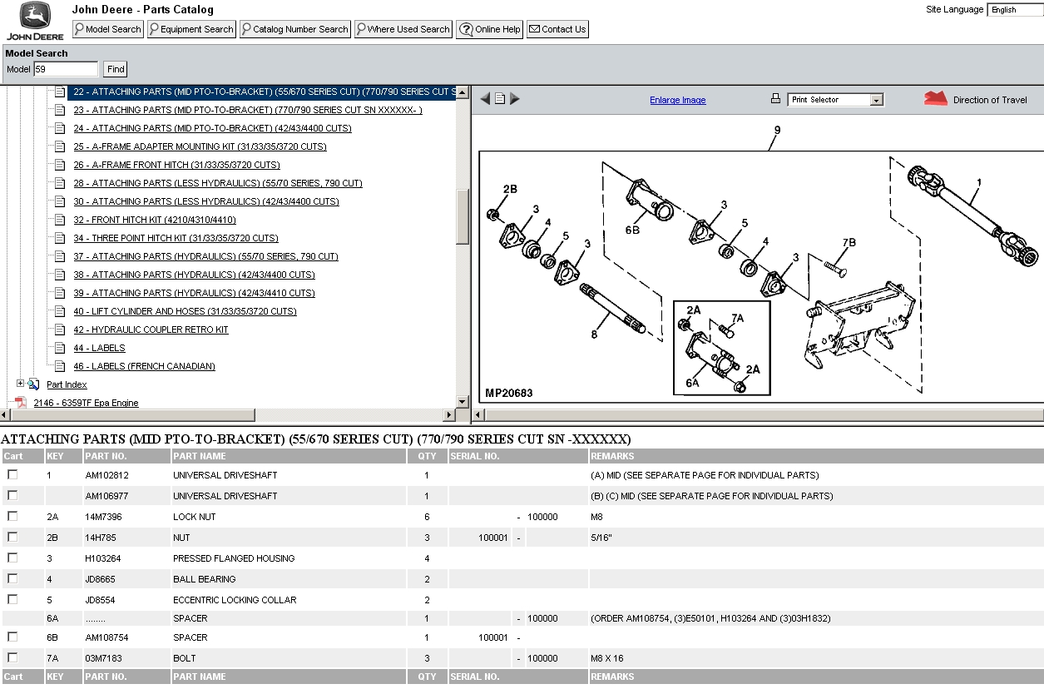Click the Enlarge Image link
This screenshot has height=689, width=1044.
[677, 101]
